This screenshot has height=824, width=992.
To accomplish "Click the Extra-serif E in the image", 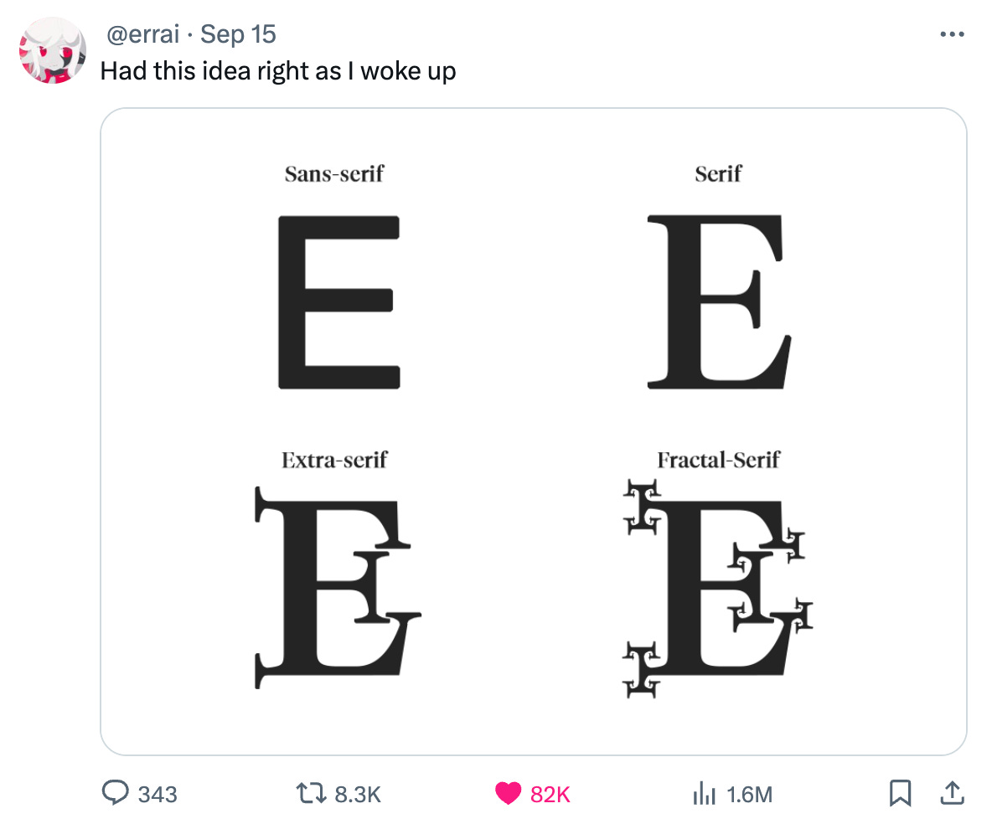I will click(338, 588).
